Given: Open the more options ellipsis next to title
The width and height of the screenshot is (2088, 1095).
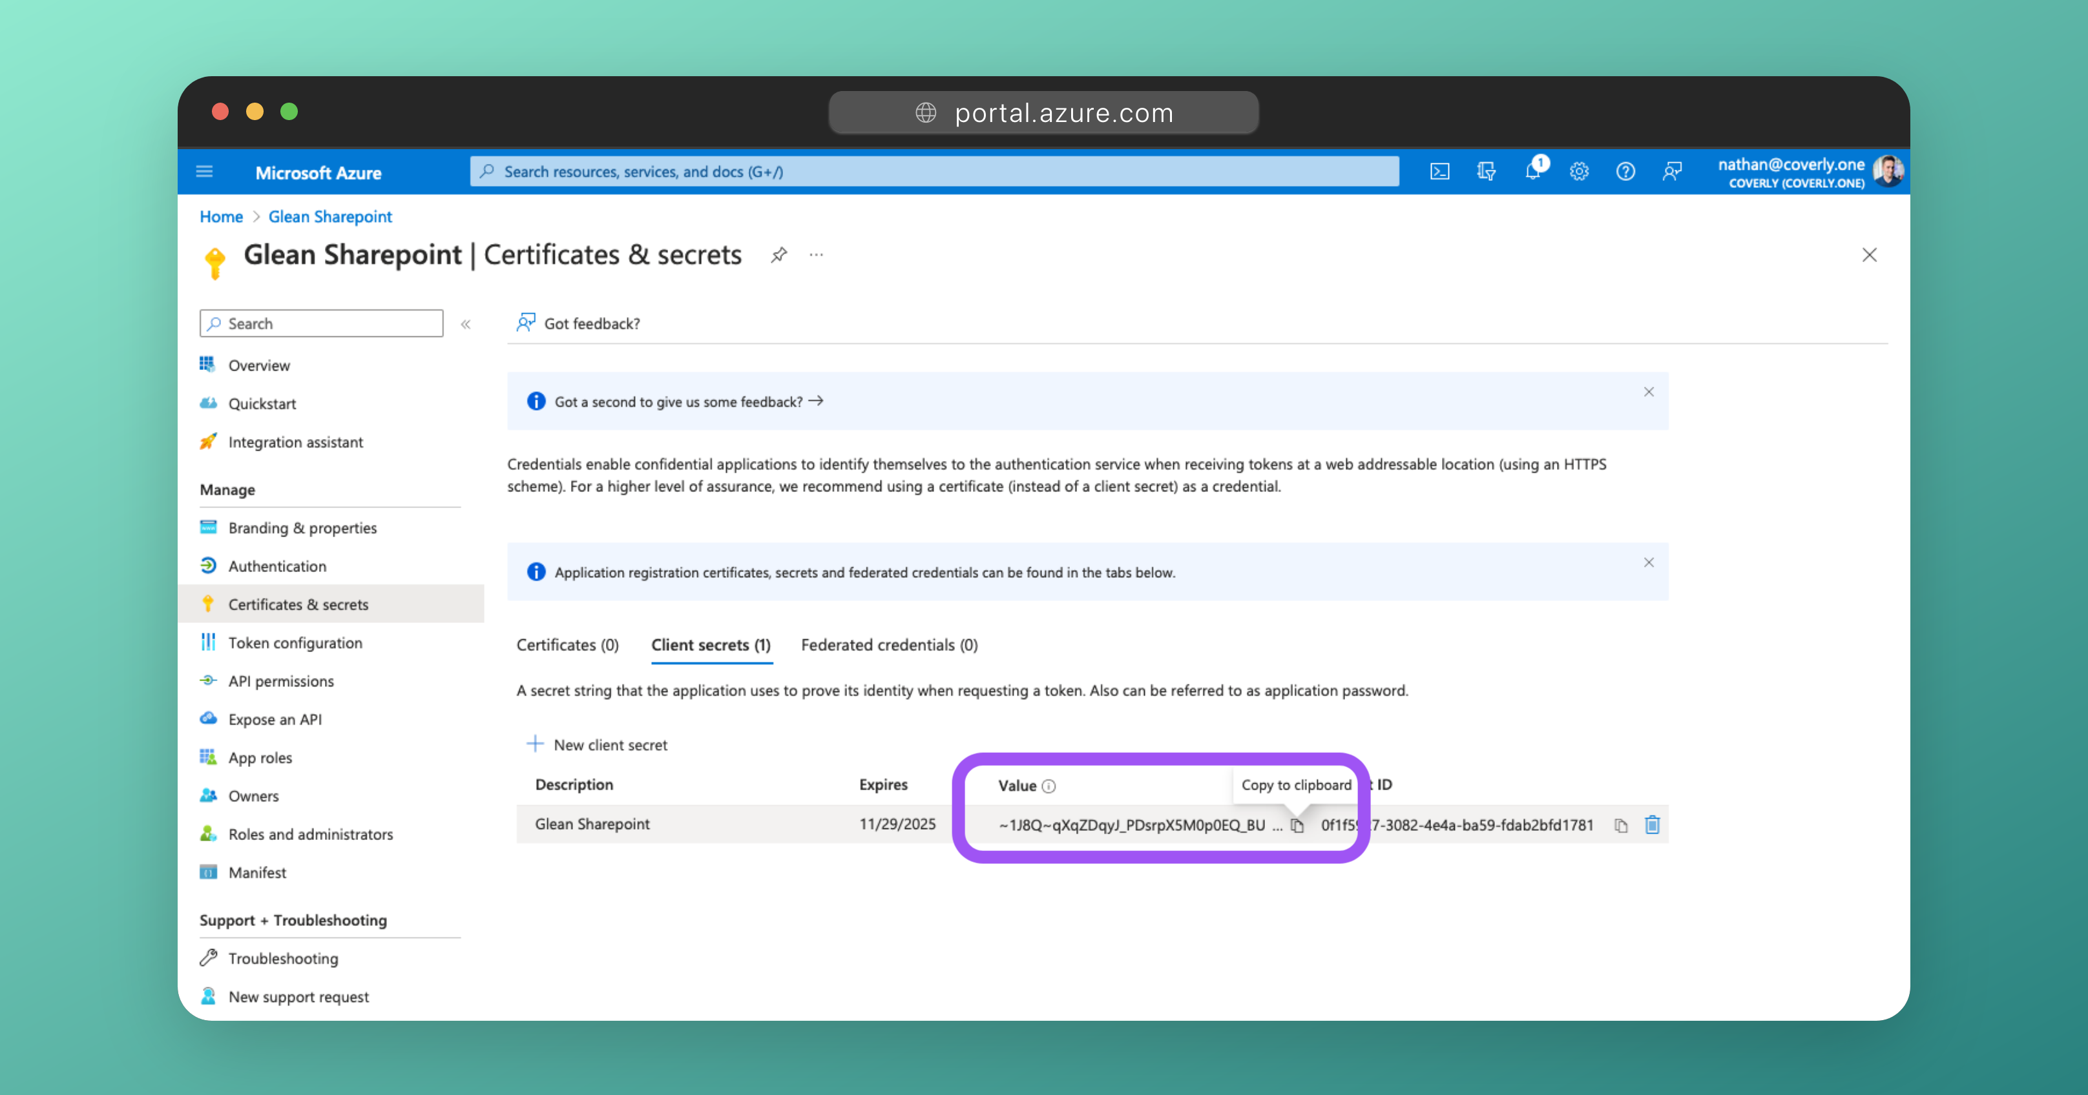Looking at the screenshot, I should 816,255.
